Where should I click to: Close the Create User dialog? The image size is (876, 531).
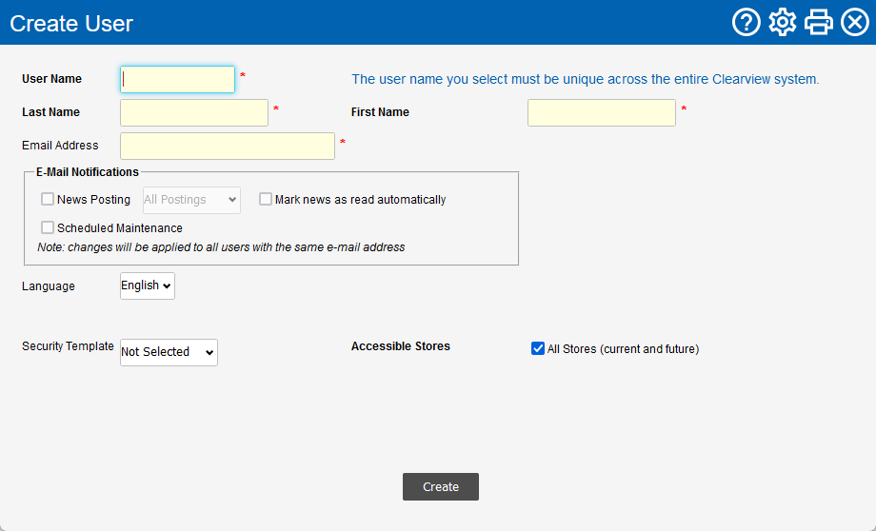[x=854, y=22]
